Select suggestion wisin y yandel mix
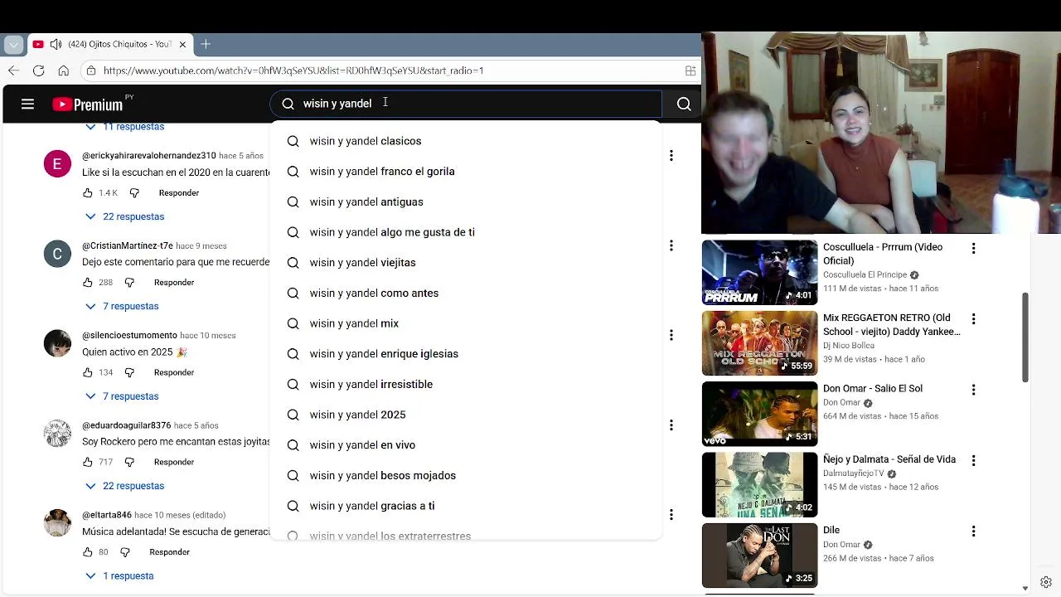The image size is (1061, 597). tap(466, 323)
